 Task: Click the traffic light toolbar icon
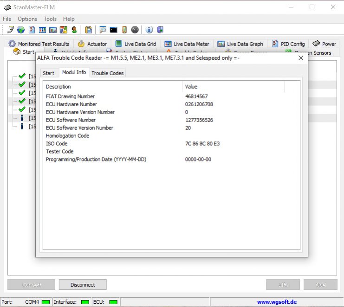74,30
